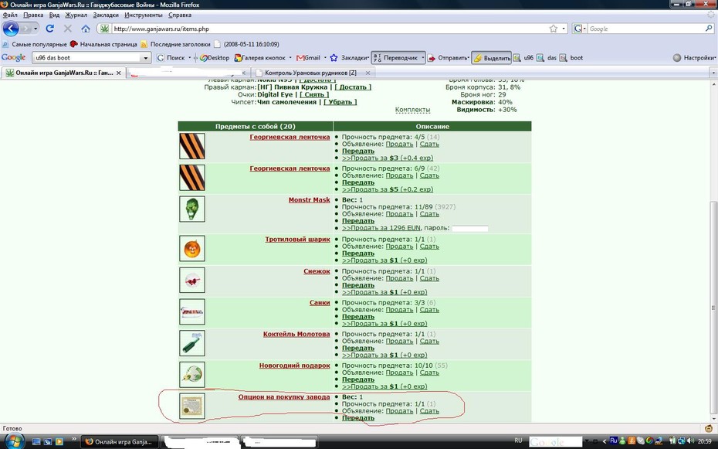The width and height of the screenshot is (718, 449).
Task: Toggle the Выделить highlight button
Action: (x=491, y=58)
